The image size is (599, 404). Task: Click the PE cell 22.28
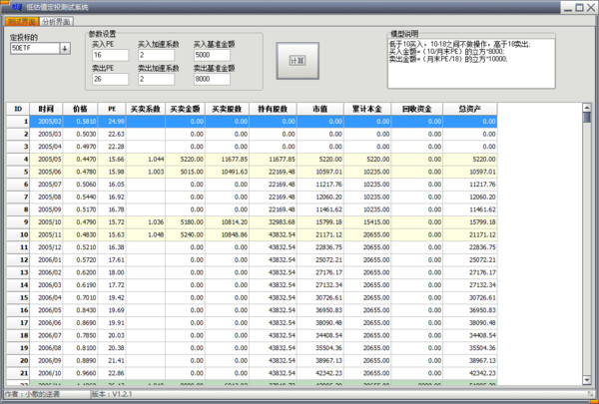112,147
